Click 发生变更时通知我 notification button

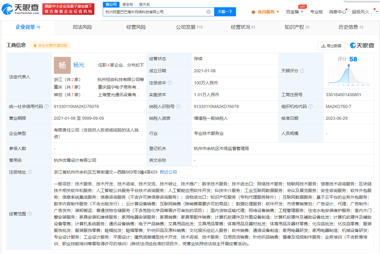(50, 46)
